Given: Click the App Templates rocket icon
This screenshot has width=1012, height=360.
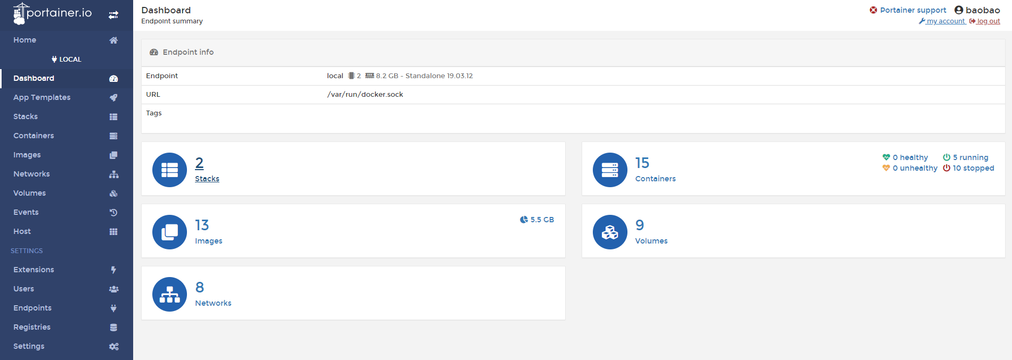Looking at the screenshot, I should pyautogui.click(x=113, y=98).
